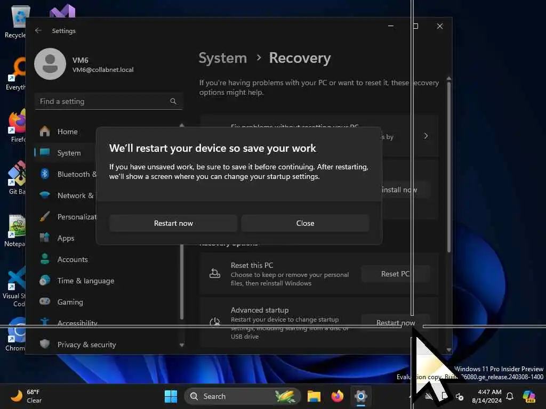The image size is (546, 409).
Task: Click the muted volume tray icon
Action: (x=460, y=396)
